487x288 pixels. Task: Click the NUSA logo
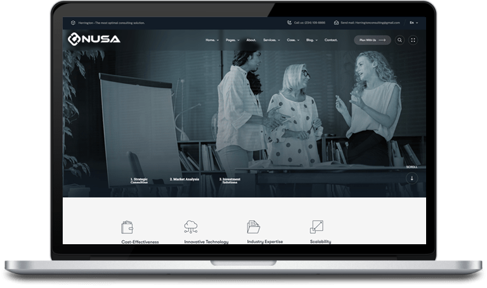click(94, 39)
